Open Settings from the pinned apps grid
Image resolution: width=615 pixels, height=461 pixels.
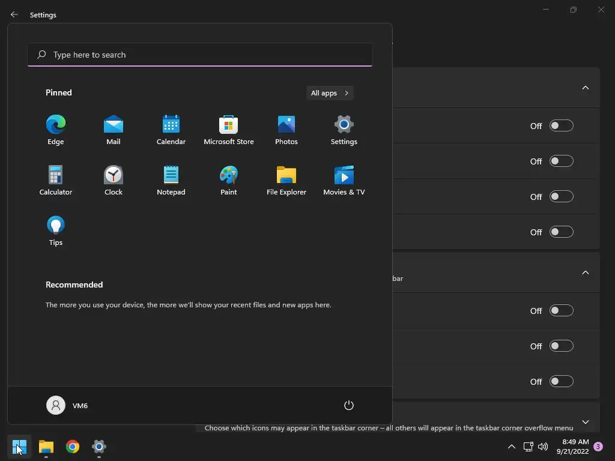(344, 130)
